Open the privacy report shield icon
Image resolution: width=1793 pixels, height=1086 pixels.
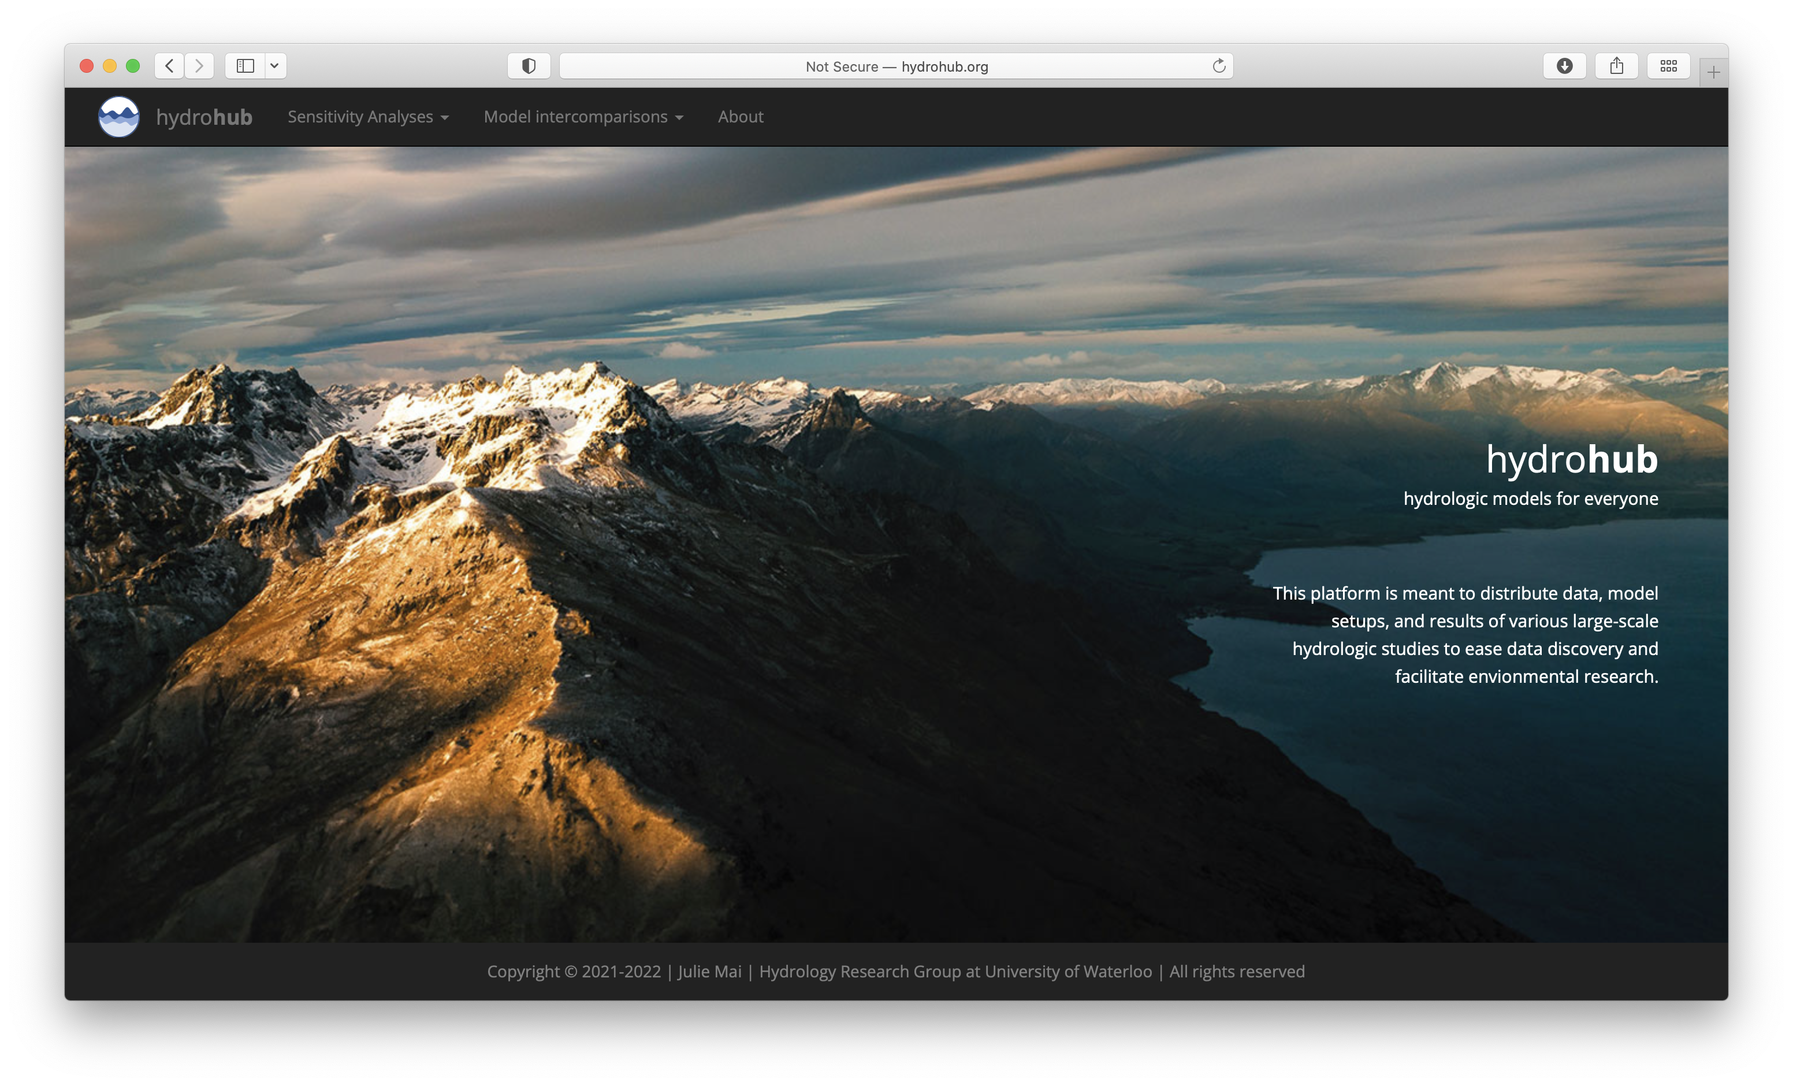tap(529, 66)
